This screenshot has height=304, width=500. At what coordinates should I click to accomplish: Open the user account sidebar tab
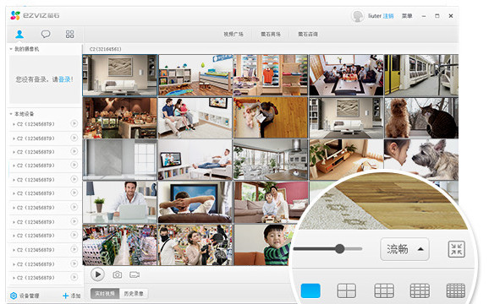pyautogui.click(x=19, y=34)
